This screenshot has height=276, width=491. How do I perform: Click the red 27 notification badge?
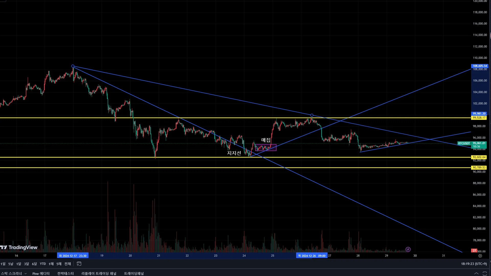[474, 251]
